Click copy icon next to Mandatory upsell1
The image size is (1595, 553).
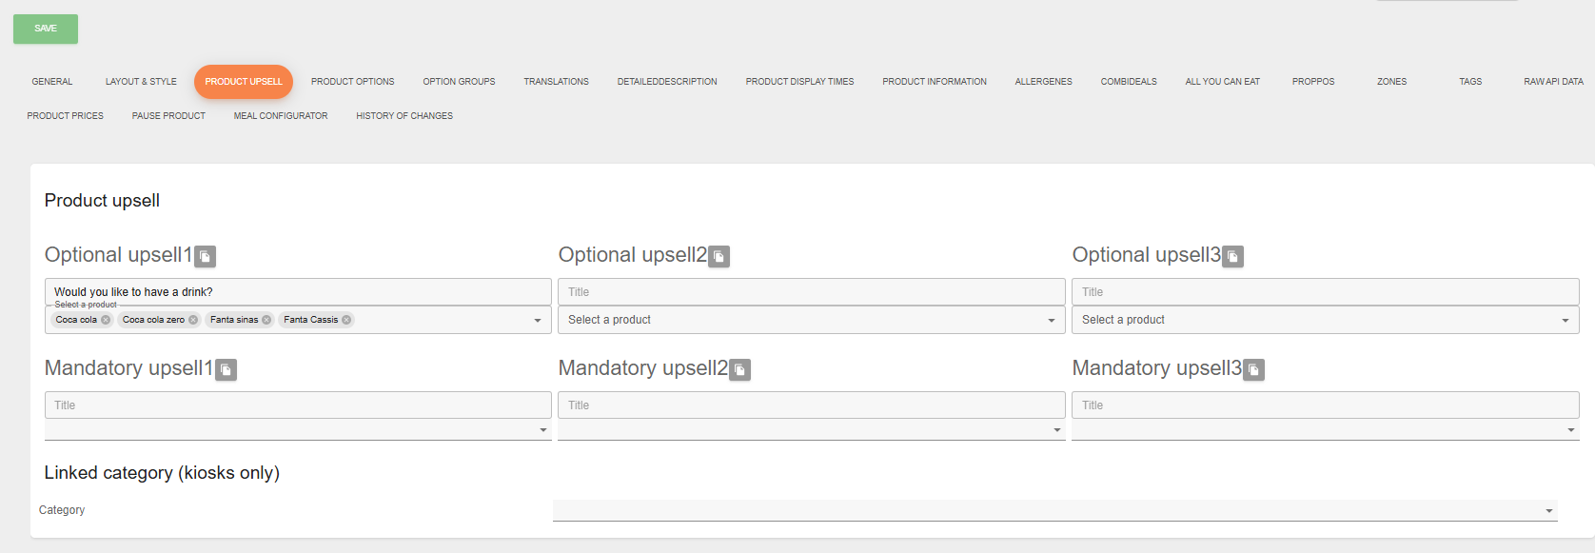click(226, 369)
